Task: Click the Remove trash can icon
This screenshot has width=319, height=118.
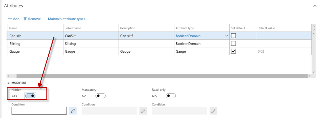Action: [x=25, y=19]
